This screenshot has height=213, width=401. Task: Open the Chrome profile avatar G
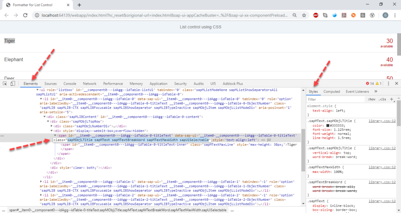(x=385, y=15)
